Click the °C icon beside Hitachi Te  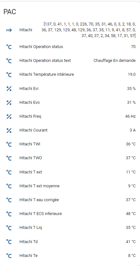tap(9, 255)
